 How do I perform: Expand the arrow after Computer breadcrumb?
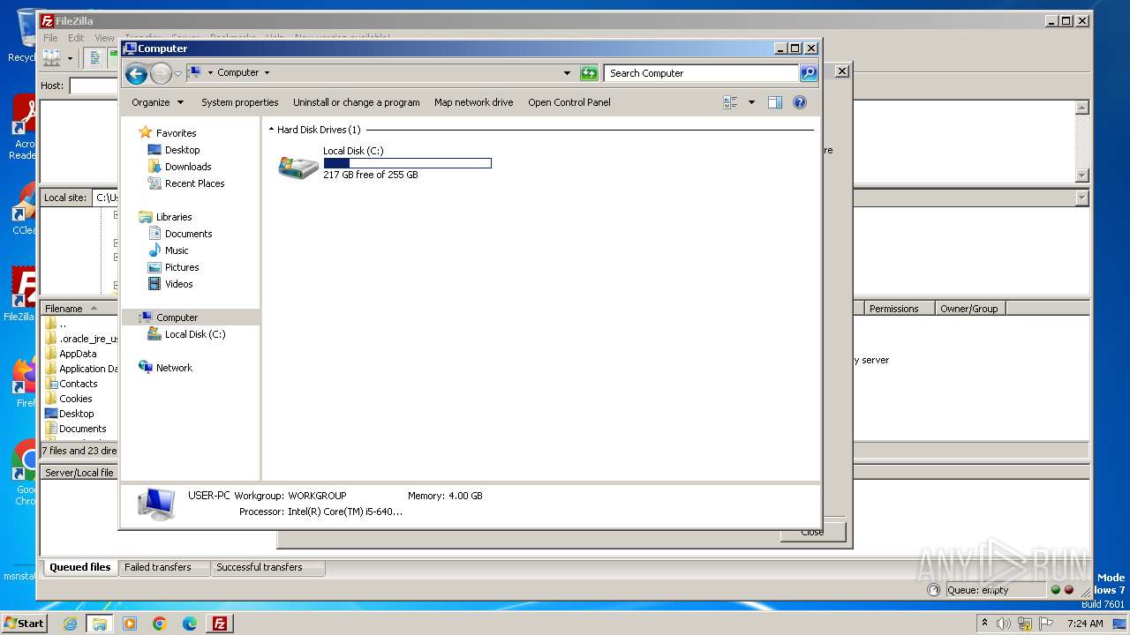coord(267,73)
